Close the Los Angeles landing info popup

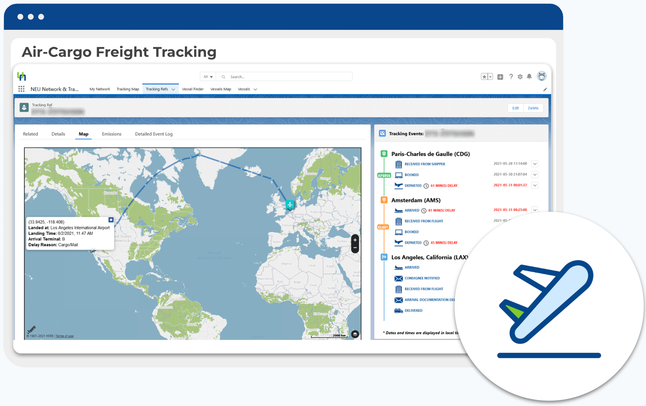(111, 220)
